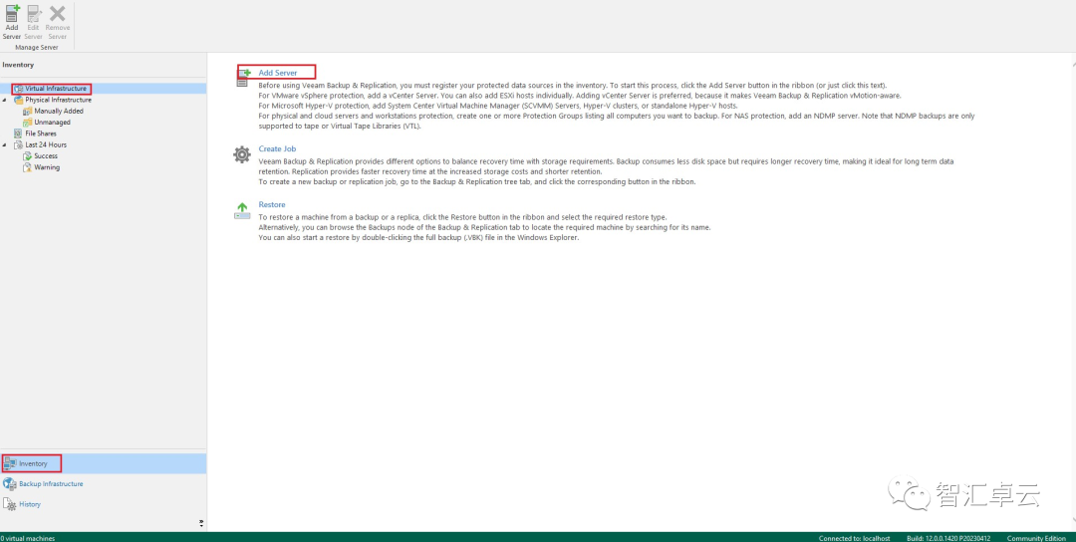The width and height of the screenshot is (1076, 542).
Task: Open the Warning sessions item
Action: 47,167
